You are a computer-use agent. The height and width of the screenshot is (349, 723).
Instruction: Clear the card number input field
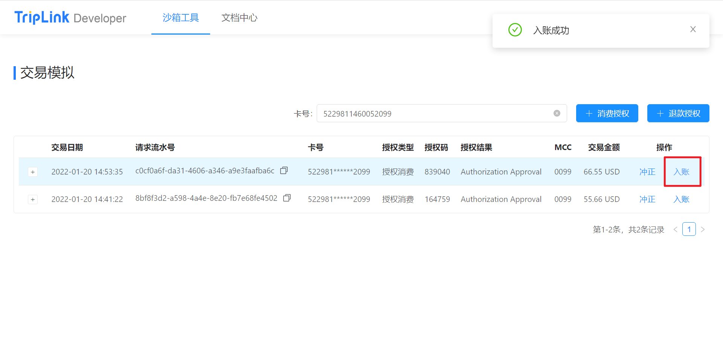pyautogui.click(x=557, y=114)
